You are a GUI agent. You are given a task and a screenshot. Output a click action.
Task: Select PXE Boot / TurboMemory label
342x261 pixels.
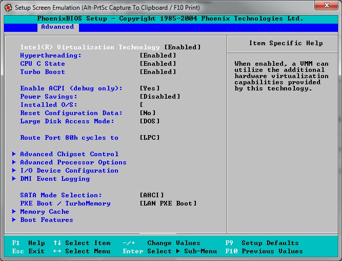tap(65, 203)
